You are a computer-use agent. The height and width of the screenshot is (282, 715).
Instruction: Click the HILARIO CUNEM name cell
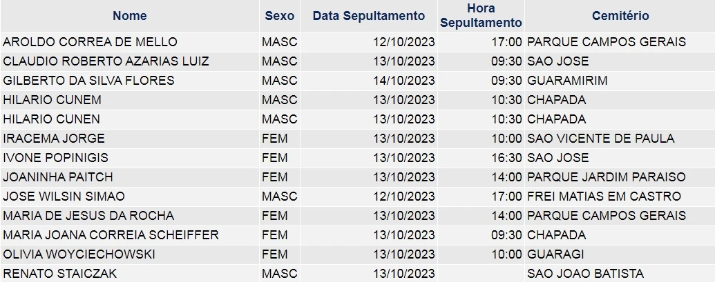(x=53, y=100)
